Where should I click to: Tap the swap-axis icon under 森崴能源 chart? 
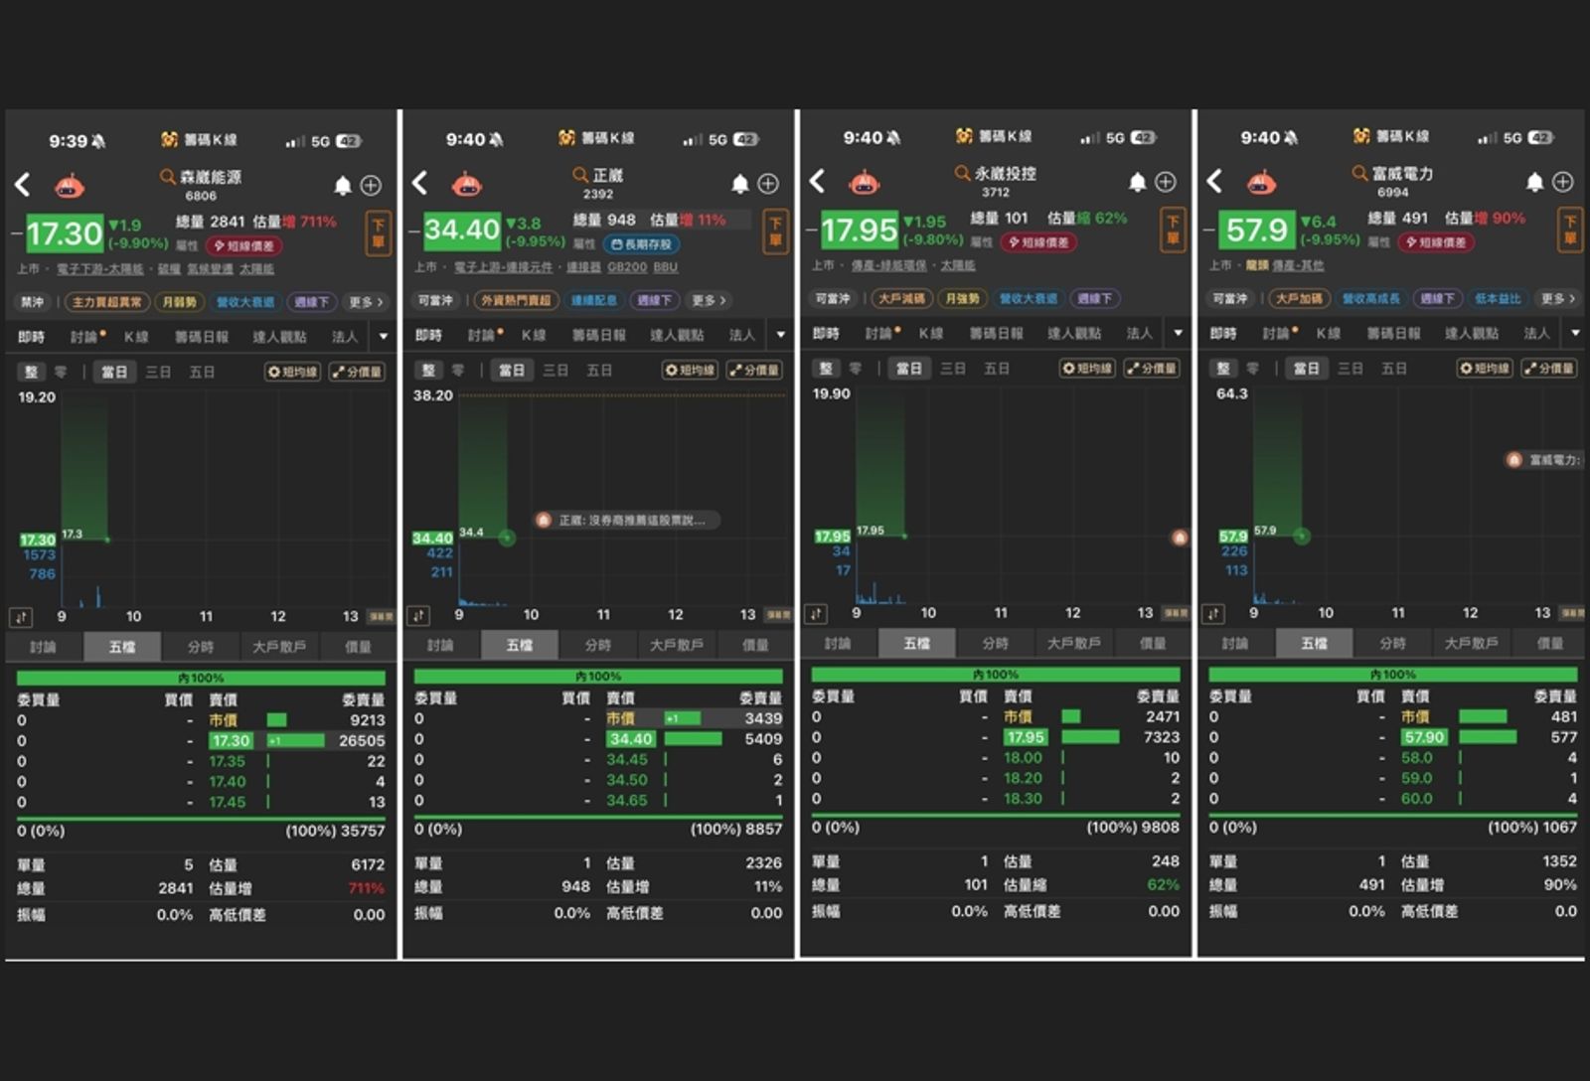[21, 617]
